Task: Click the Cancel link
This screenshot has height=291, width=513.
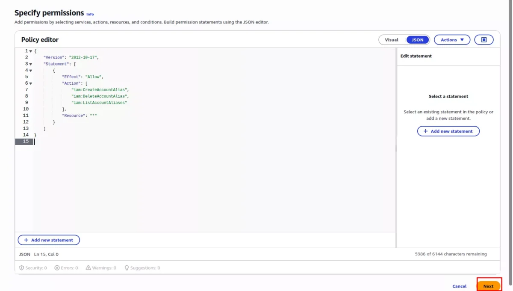Action: pyautogui.click(x=459, y=286)
